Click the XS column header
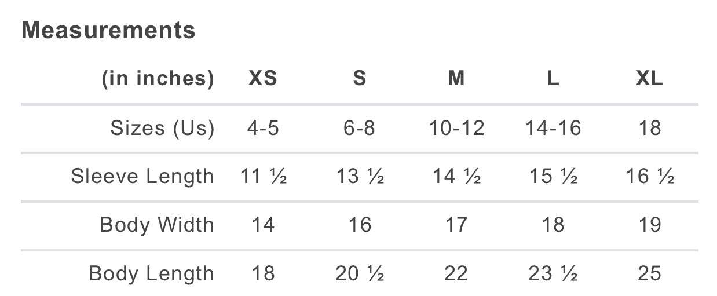The width and height of the screenshot is (717, 296). tap(263, 79)
